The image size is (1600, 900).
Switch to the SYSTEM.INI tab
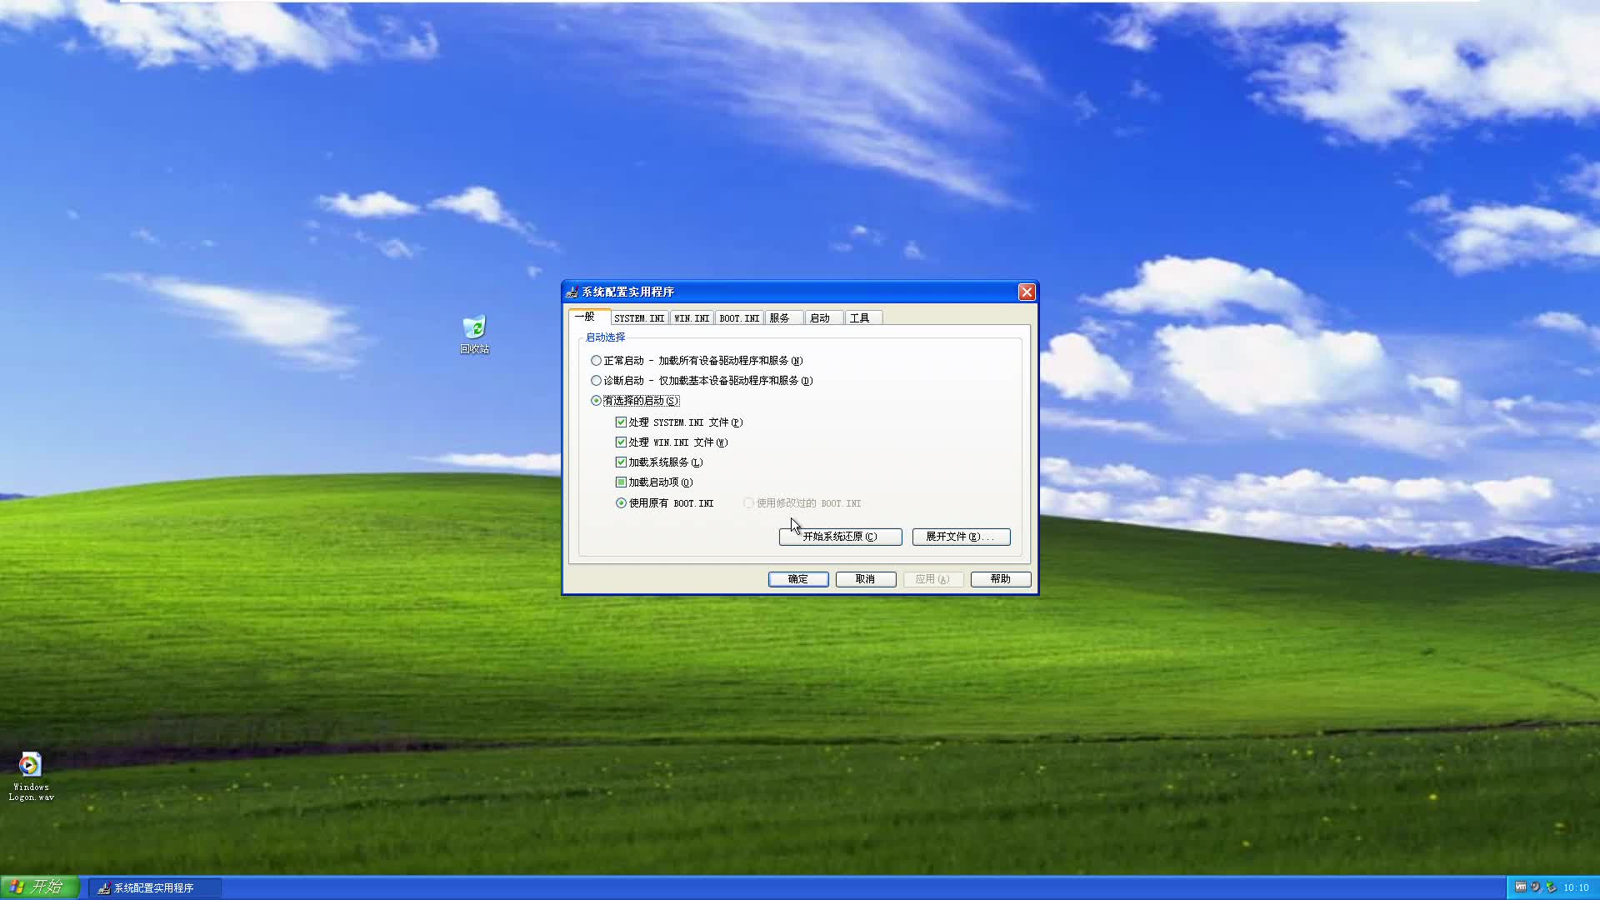click(x=638, y=317)
